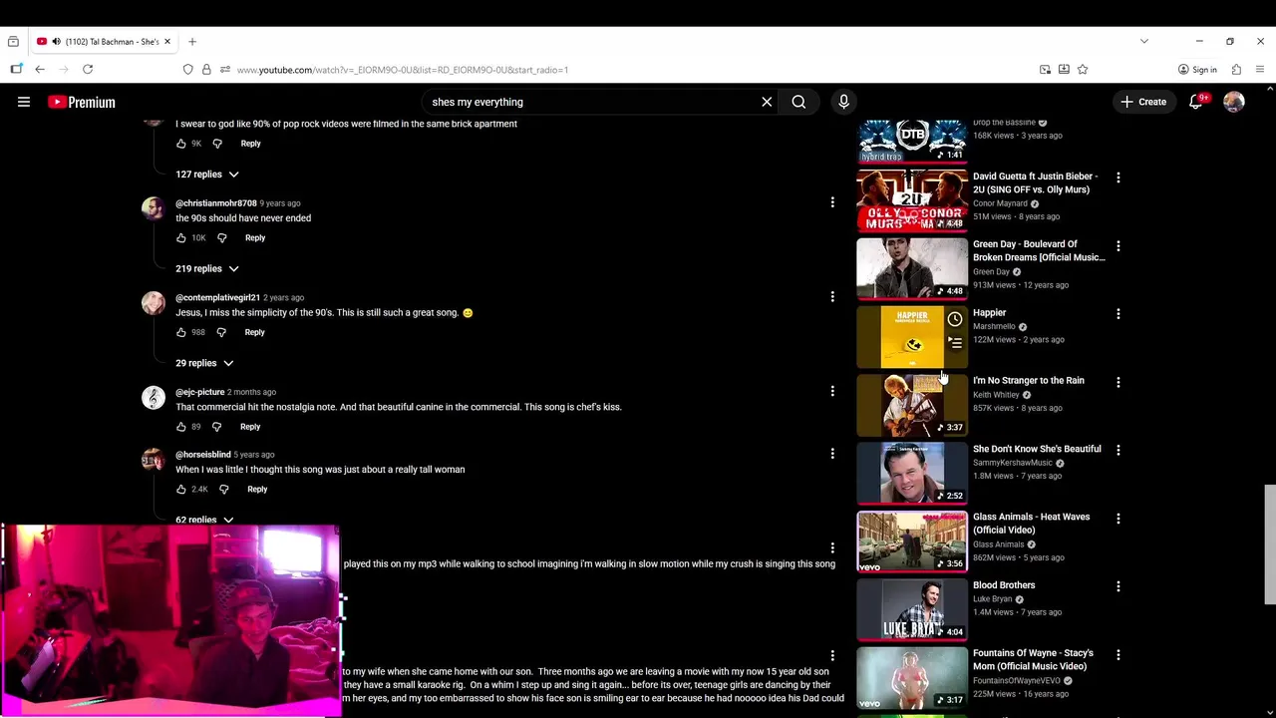Expand 29 replies thread
This screenshot has height=718, width=1276.
coord(204,363)
